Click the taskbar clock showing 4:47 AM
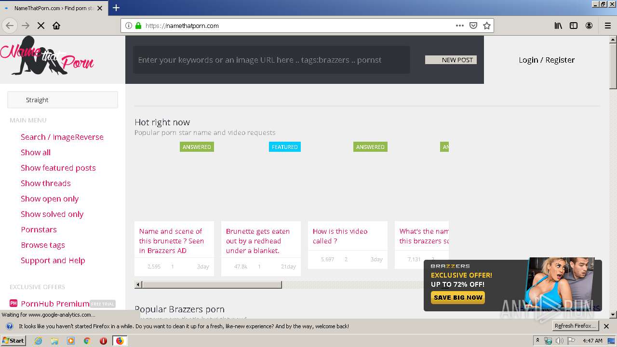The height and width of the screenshot is (347, 617). tap(592, 341)
